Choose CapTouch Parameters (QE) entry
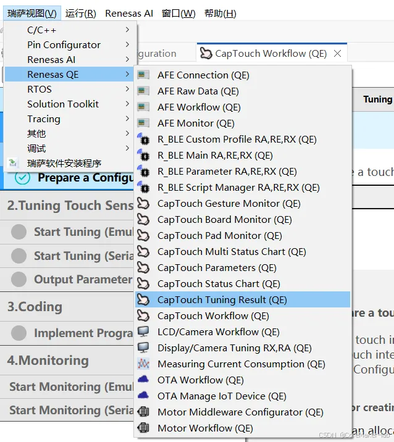 click(x=243, y=267)
